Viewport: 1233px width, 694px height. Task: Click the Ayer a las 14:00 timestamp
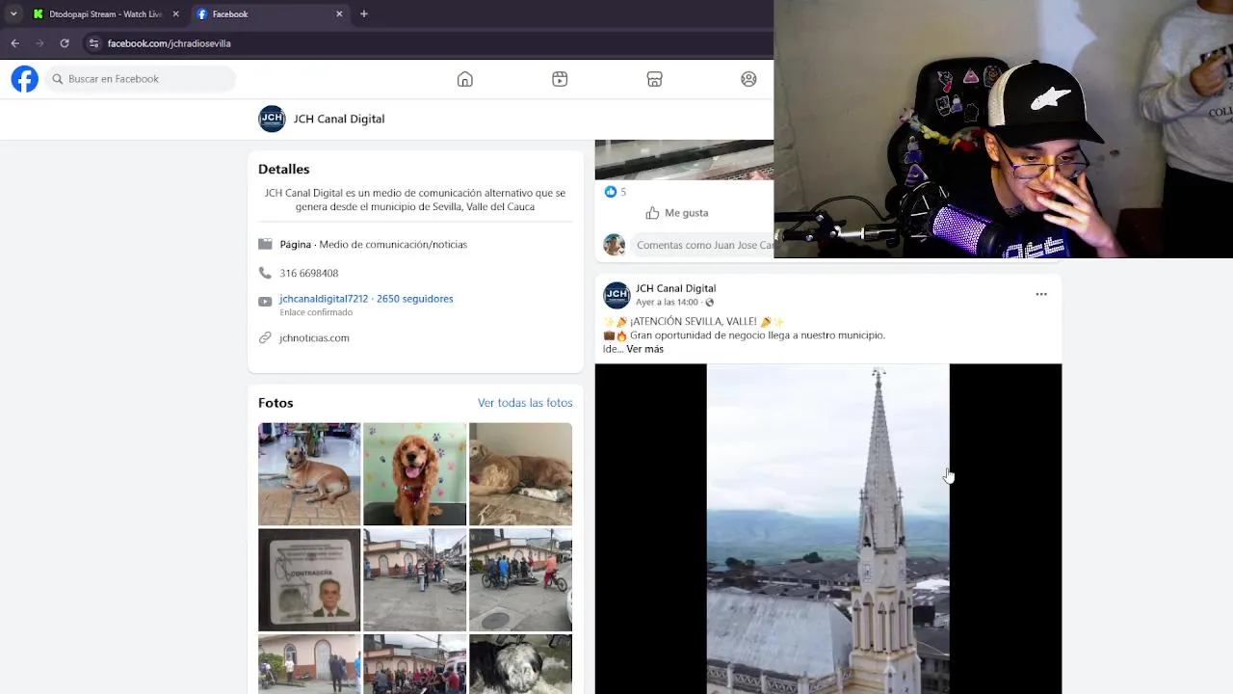point(667,303)
